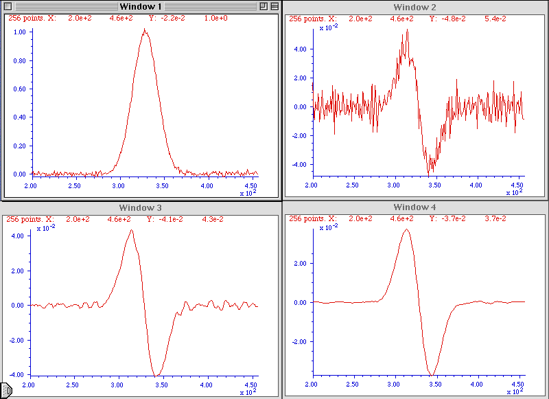Image resolution: width=549 pixels, height=399 pixels.
Task: Activate Window 2 by its title
Action: click(416, 7)
